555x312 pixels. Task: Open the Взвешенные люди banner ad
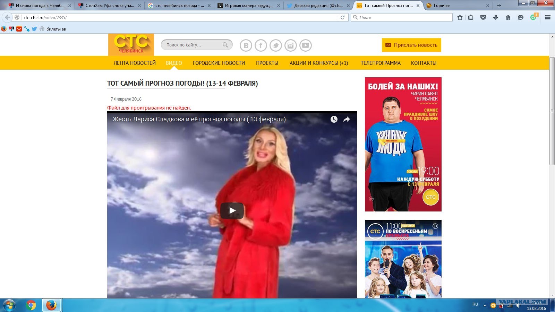tap(403, 144)
